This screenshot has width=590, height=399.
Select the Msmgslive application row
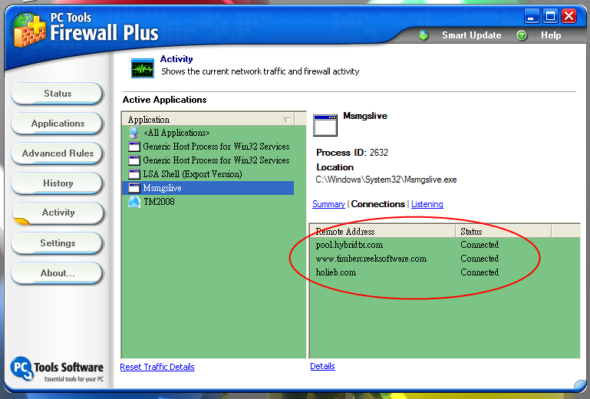pos(208,188)
